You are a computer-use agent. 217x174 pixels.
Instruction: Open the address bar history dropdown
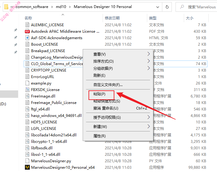pos(157,7)
